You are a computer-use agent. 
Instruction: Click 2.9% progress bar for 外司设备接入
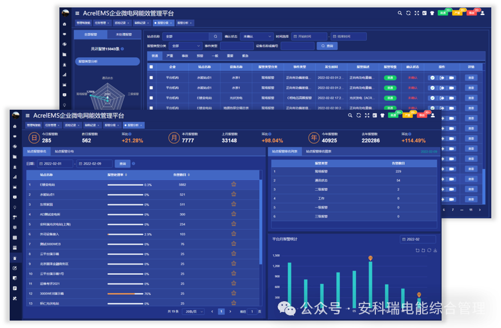(125, 234)
